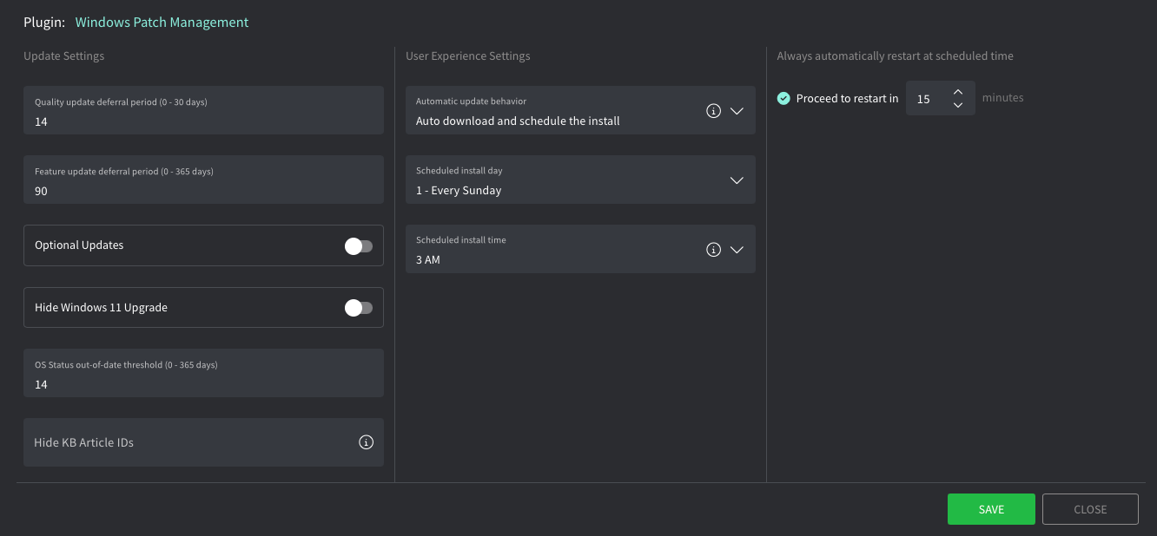Click the restart minutes value 15
Viewport: 1157px width, 536px height.
coord(924,99)
